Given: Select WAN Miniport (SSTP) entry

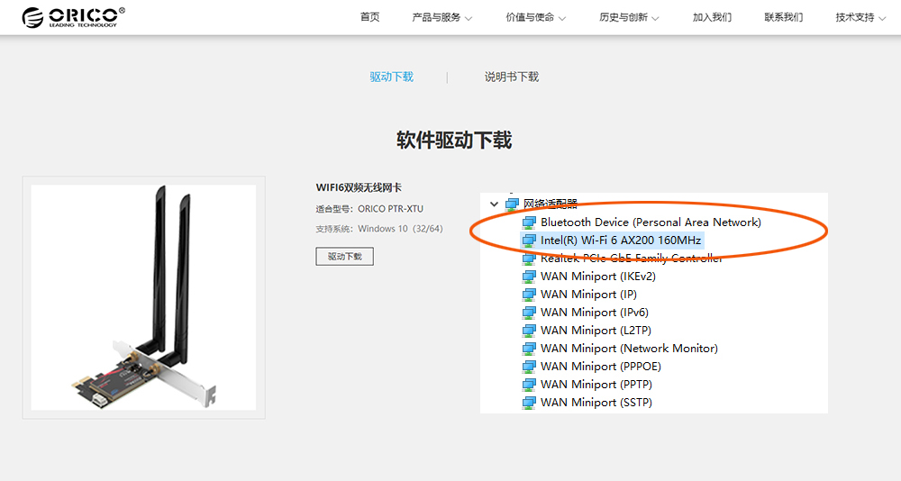Looking at the screenshot, I should (596, 403).
